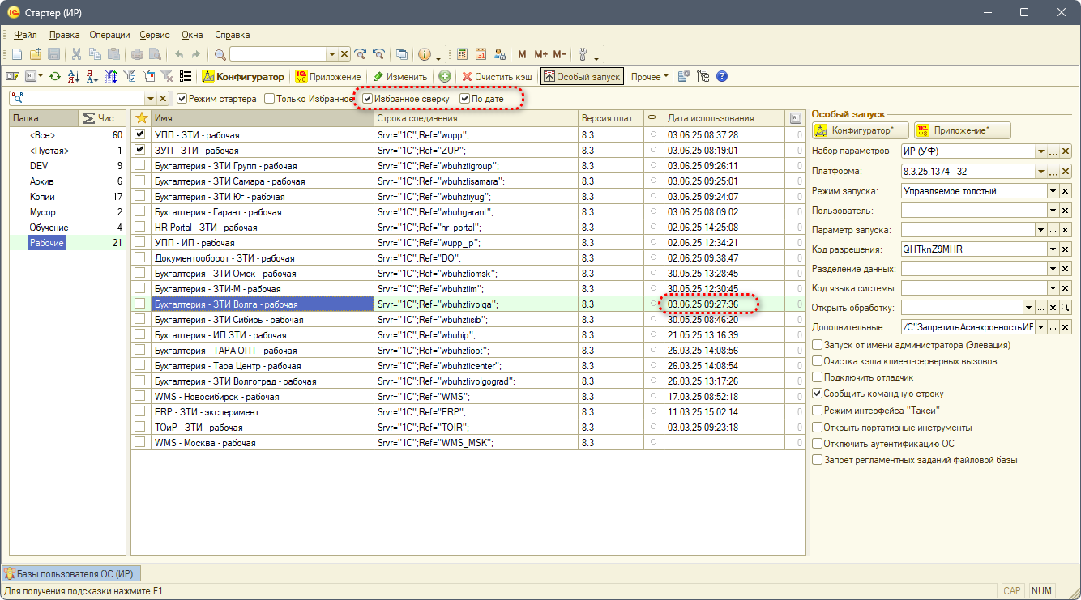Viewport: 1081px width, 600px height.
Task: Click the New document icon in the toolbar
Action: point(16,54)
